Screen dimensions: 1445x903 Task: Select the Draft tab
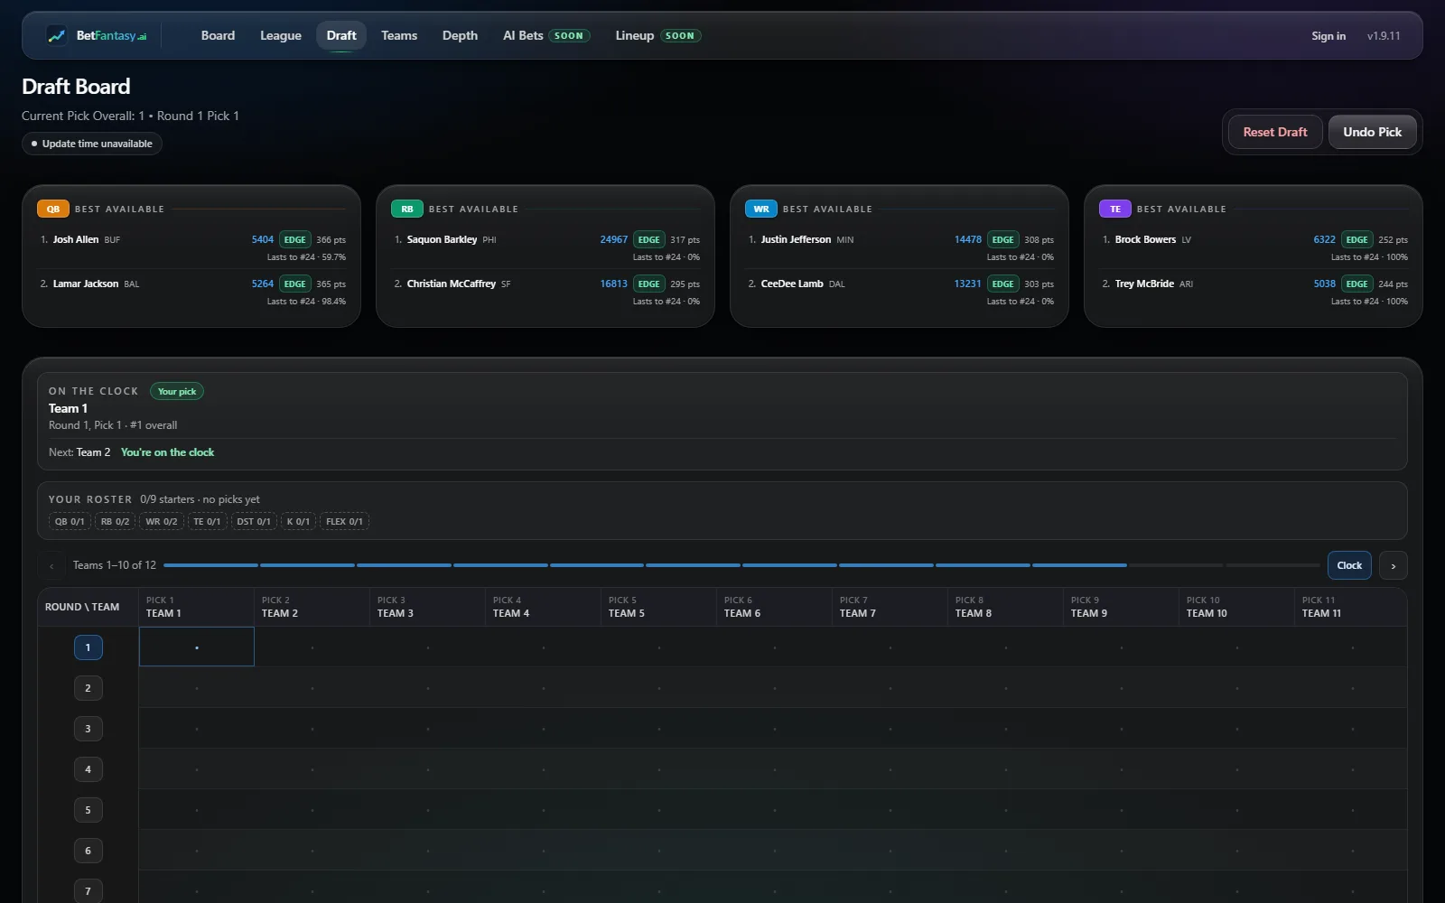click(341, 36)
